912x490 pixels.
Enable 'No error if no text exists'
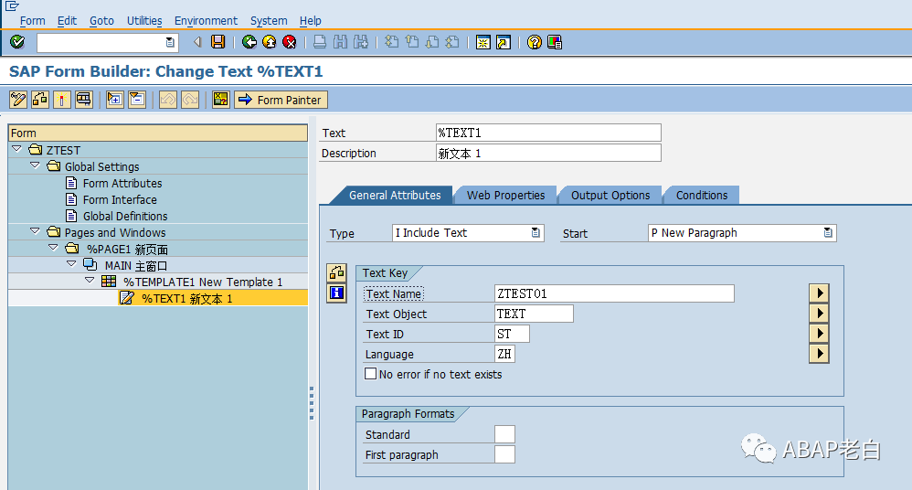370,374
